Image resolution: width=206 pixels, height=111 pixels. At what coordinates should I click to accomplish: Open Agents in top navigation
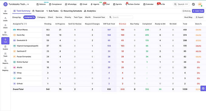pyautogui.click(x=95, y=4)
